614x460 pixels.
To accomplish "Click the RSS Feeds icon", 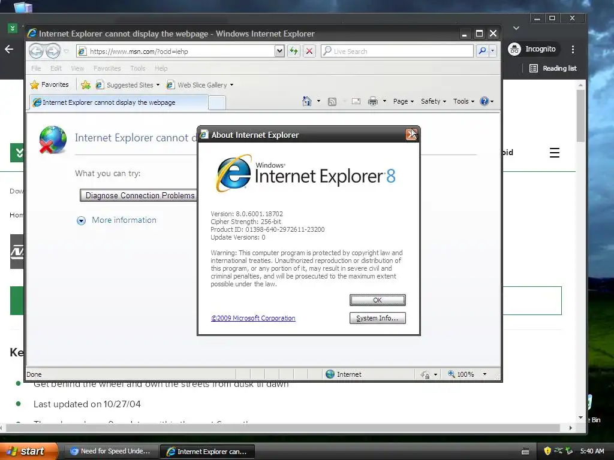I will tap(332, 102).
